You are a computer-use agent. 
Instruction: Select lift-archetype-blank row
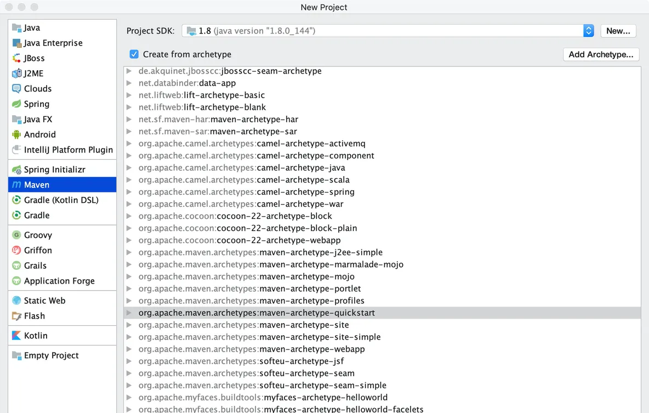382,108
